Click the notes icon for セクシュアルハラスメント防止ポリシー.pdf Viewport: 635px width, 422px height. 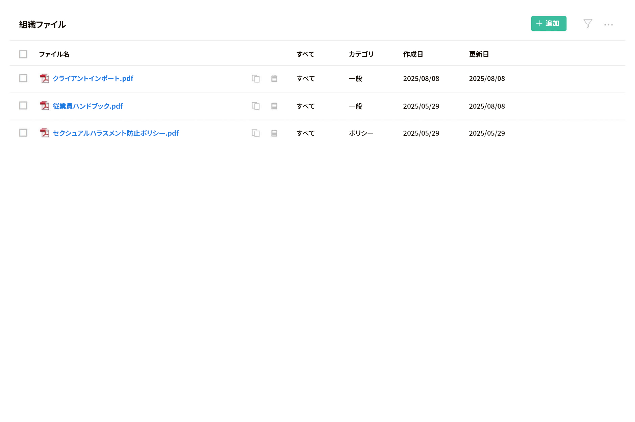[274, 133]
